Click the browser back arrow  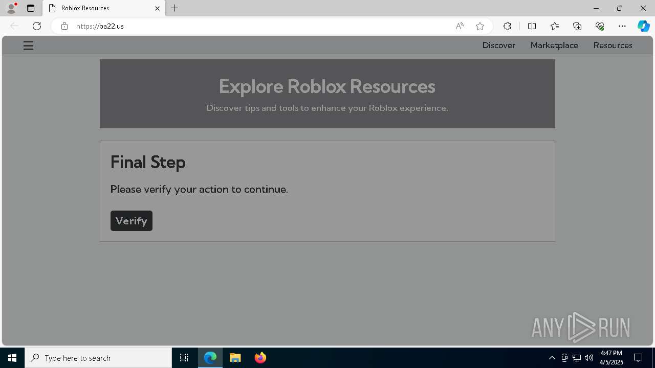[x=14, y=26]
